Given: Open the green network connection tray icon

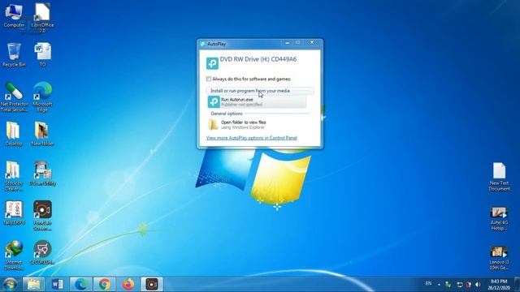Looking at the screenshot, I should coord(448,285).
